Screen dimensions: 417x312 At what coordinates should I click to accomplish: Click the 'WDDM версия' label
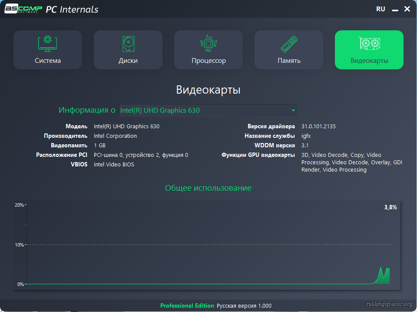tap(275, 146)
